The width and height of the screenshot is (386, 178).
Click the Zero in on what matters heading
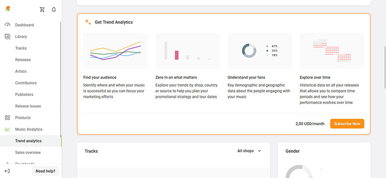pyautogui.click(x=176, y=77)
